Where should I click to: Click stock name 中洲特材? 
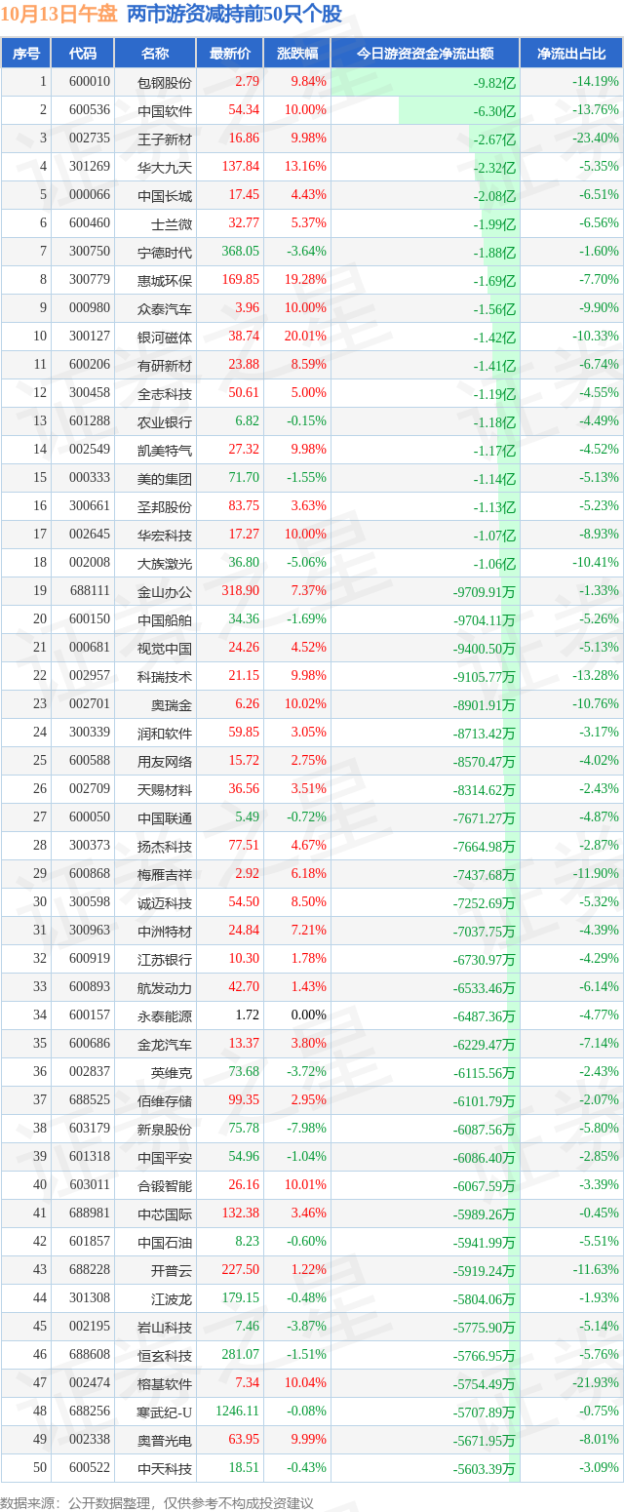pos(165,931)
